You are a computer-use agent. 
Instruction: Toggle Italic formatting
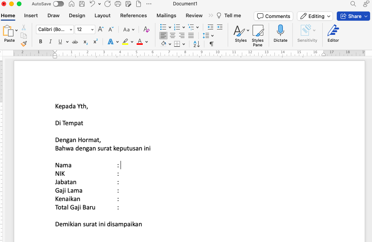point(50,42)
